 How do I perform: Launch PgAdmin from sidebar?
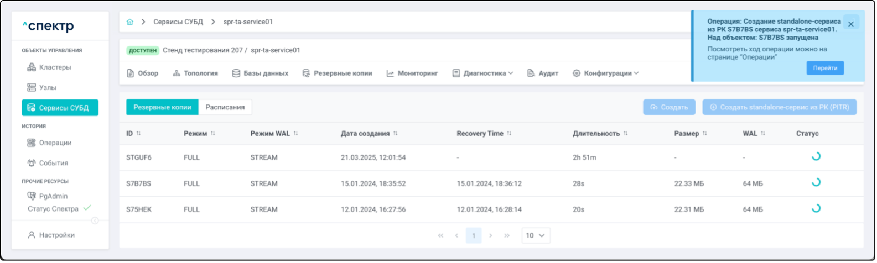(53, 196)
